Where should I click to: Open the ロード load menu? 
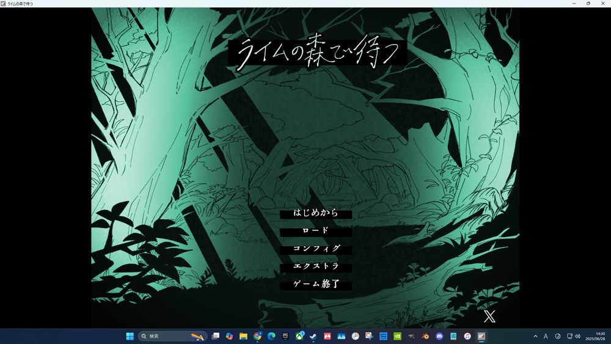tap(316, 231)
